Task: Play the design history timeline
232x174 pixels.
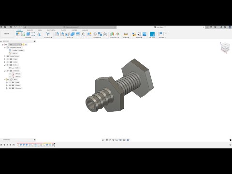Action: tap(7, 145)
